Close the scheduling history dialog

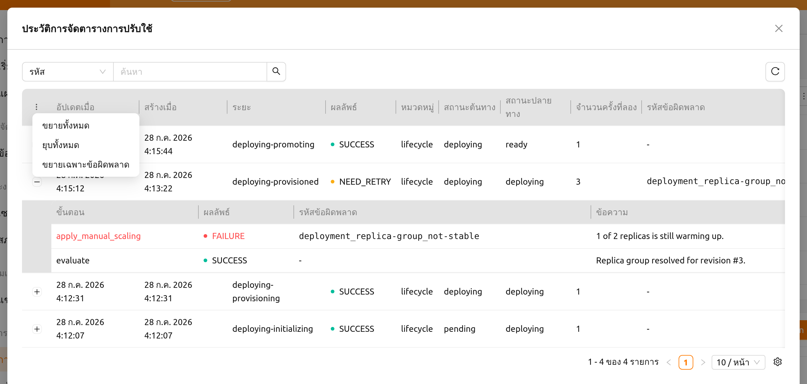(x=779, y=28)
